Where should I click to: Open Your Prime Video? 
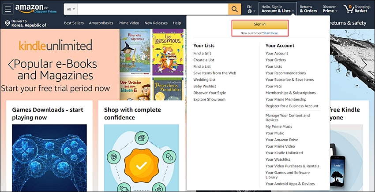click(280, 146)
